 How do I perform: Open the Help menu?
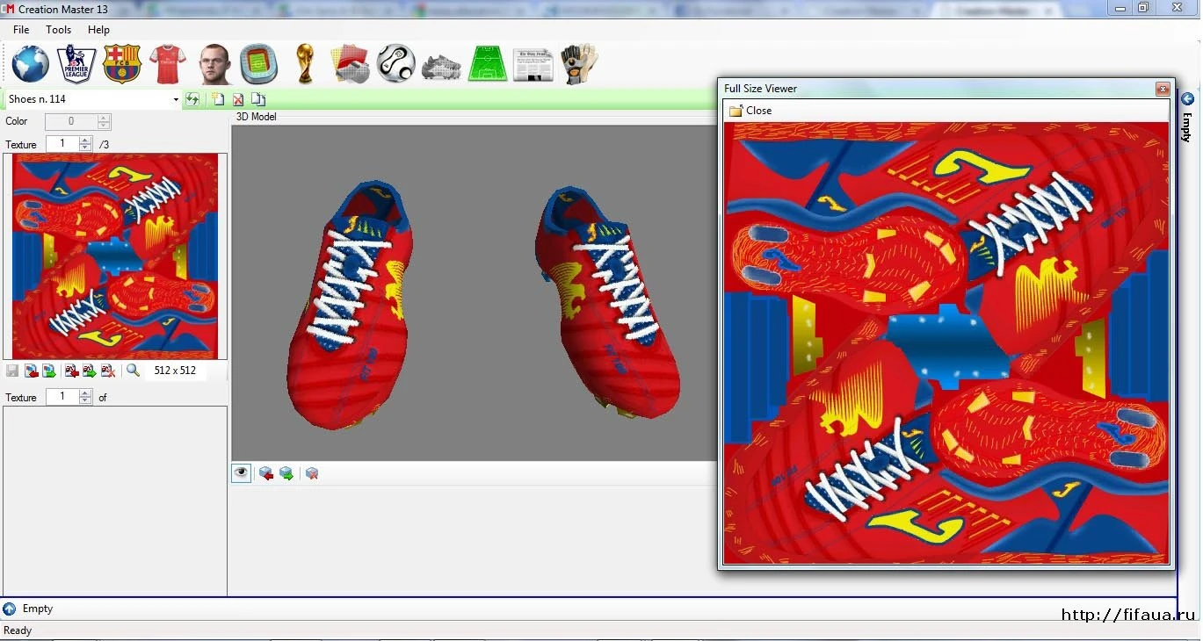pos(98,29)
